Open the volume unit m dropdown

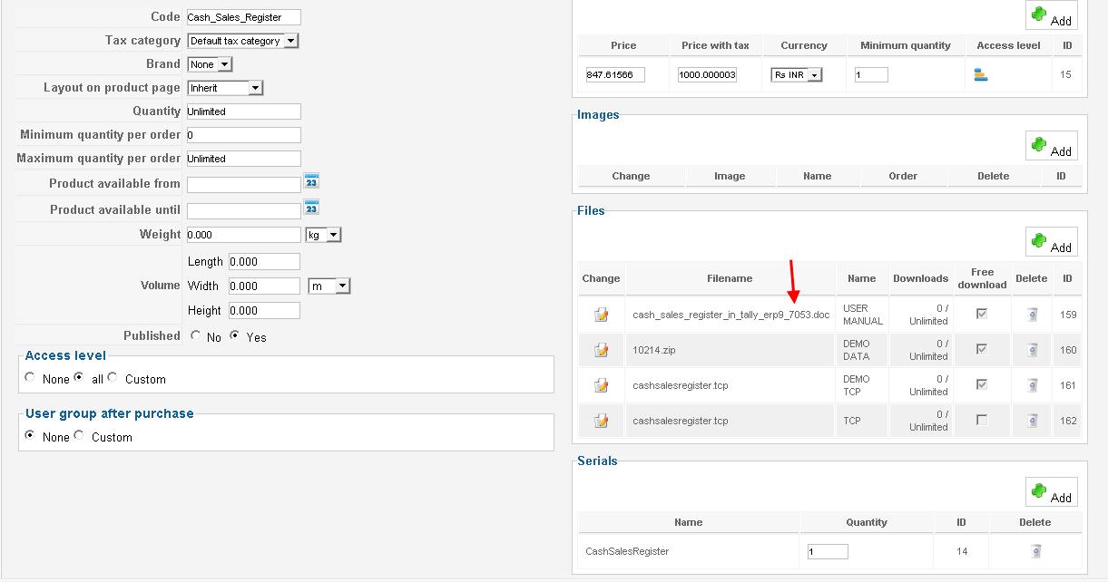tap(329, 286)
